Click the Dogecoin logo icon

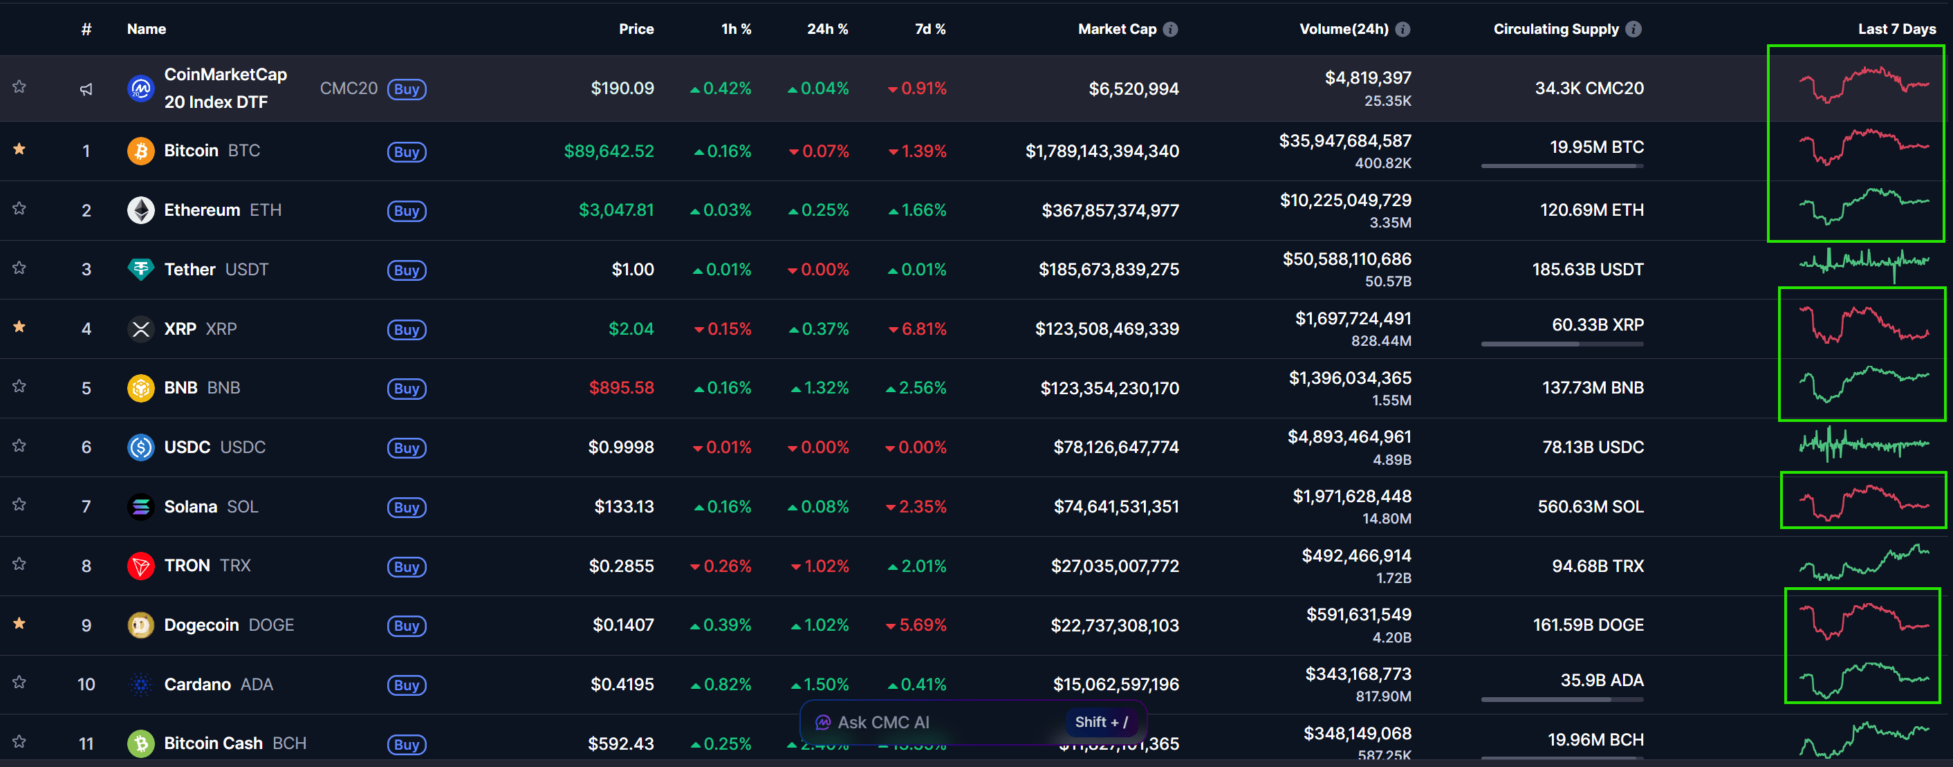(140, 625)
